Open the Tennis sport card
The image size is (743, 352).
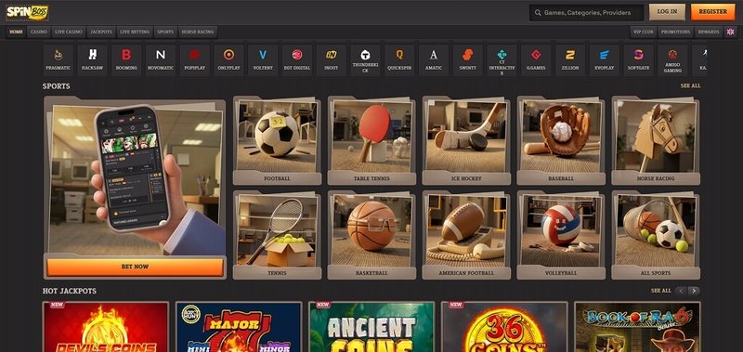(x=277, y=235)
